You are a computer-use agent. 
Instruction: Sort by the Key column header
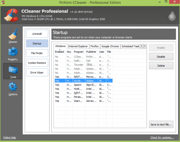tap(69, 52)
